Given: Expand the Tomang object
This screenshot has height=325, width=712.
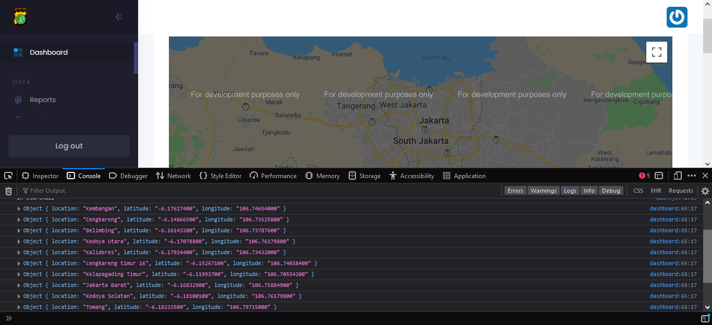Looking at the screenshot, I should [19, 307].
